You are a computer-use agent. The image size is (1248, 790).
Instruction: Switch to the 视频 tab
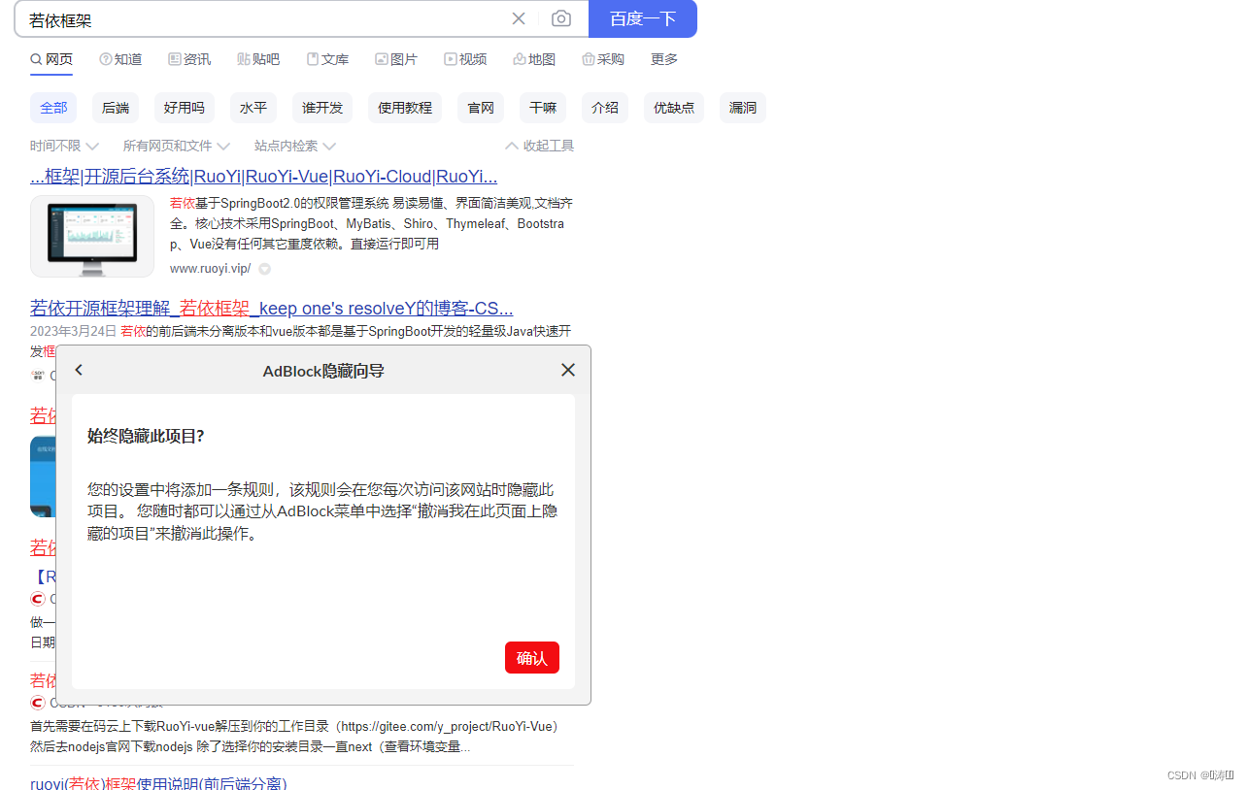(465, 59)
